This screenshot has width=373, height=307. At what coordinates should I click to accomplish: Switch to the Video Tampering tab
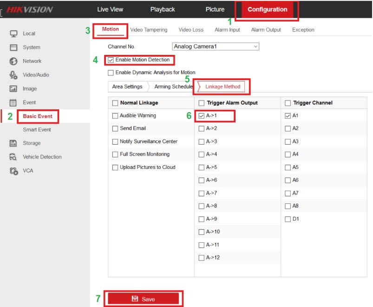click(149, 30)
